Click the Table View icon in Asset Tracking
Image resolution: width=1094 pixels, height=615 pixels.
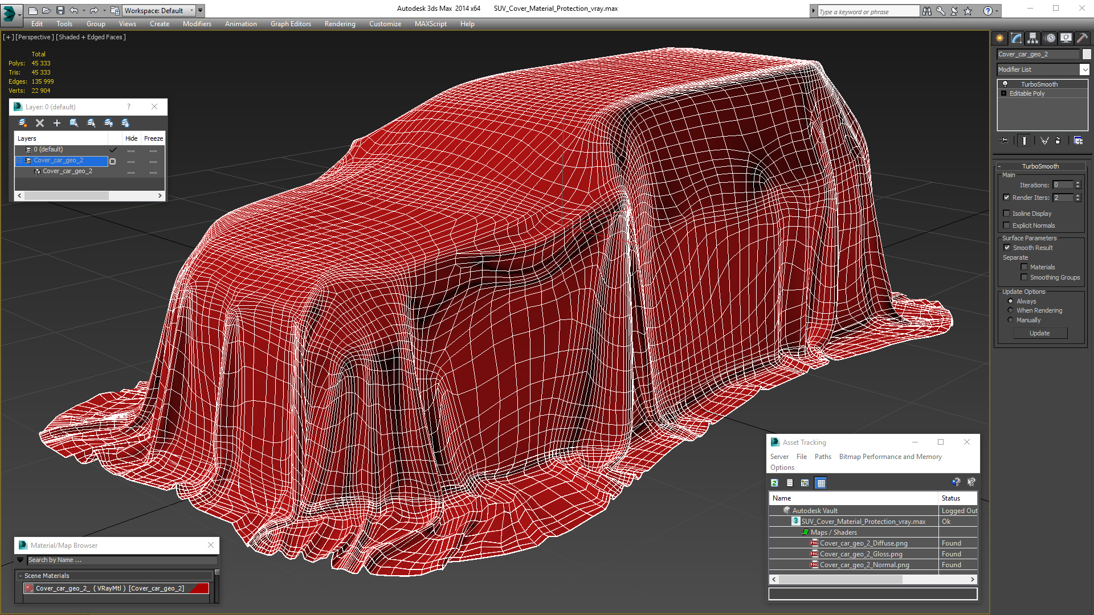[820, 483]
